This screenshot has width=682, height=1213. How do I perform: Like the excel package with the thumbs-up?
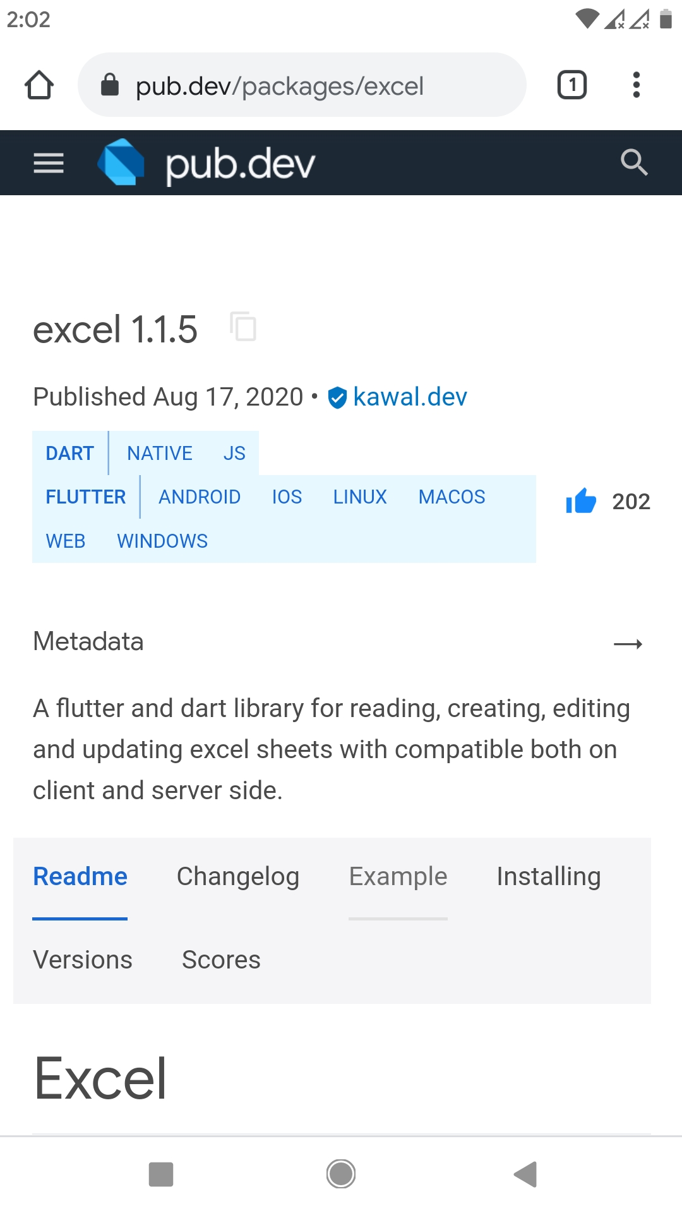pos(582,501)
